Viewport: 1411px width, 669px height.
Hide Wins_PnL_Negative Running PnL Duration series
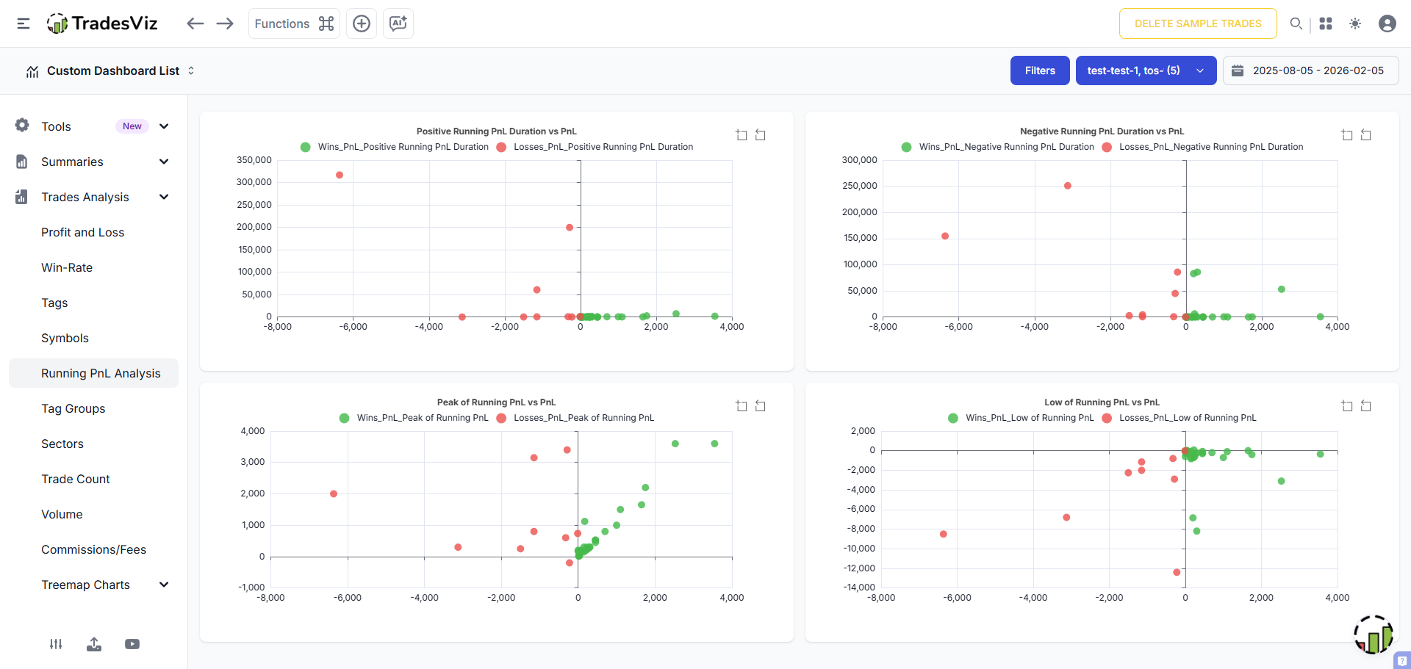[x=998, y=147]
